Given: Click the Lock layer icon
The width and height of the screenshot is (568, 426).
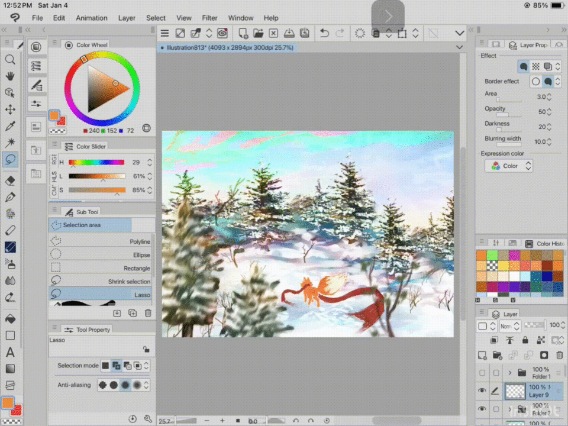Looking at the screenshot, I should point(525,340).
